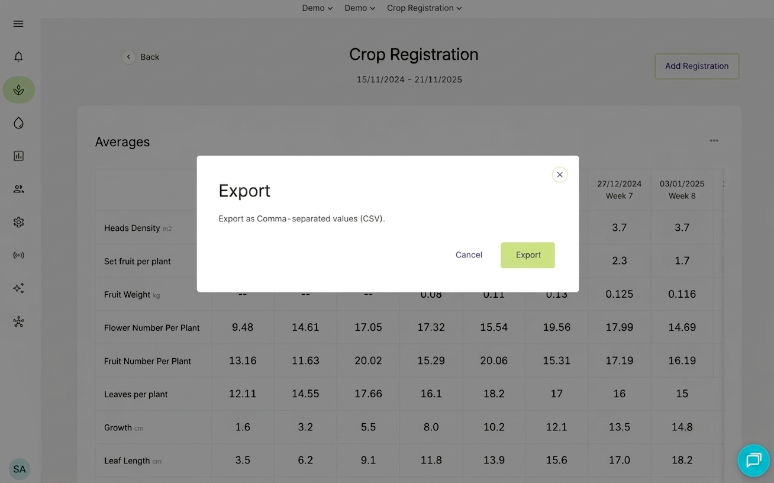Click Fruit Number value 20.02
774x483 pixels.
click(368, 360)
